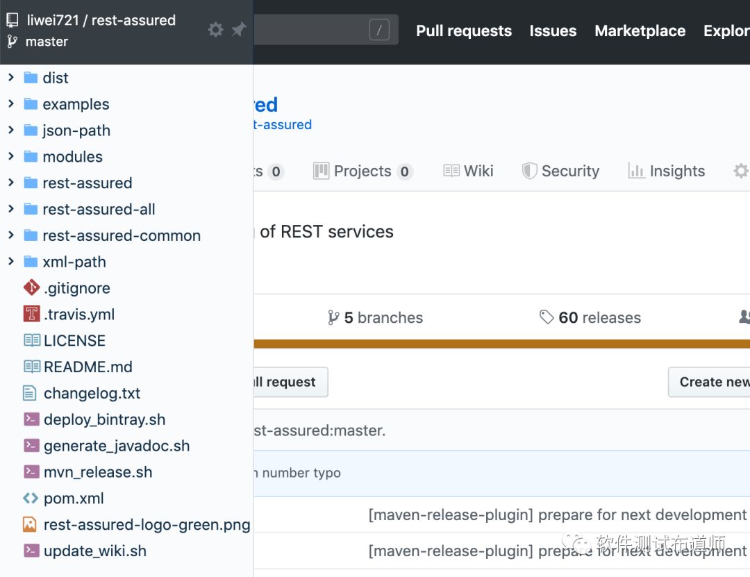Click the pull request button
The height and width of the screenshot is (577, 750).
coord(291,382)
